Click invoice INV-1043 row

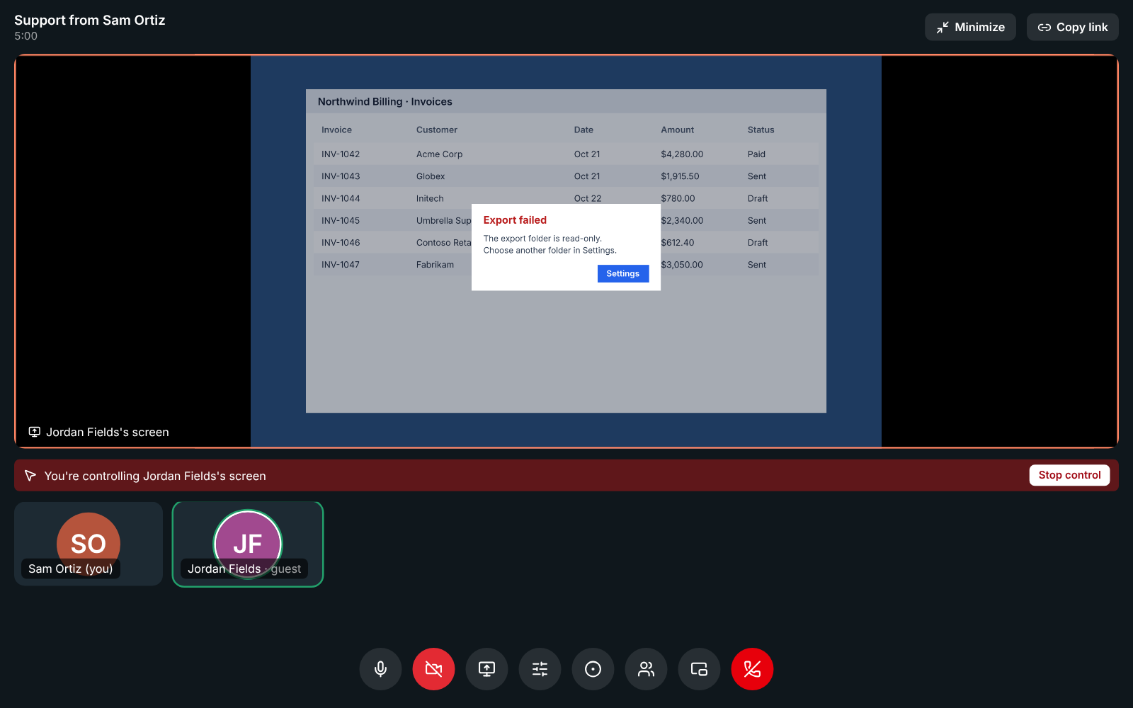click(x=566, y=176)
